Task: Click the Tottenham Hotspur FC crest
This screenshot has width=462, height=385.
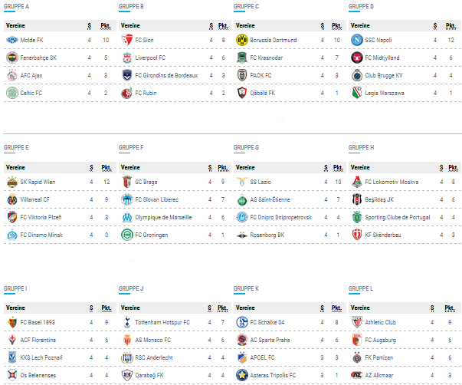Action: pyautogui.click(x=127, y=322)
